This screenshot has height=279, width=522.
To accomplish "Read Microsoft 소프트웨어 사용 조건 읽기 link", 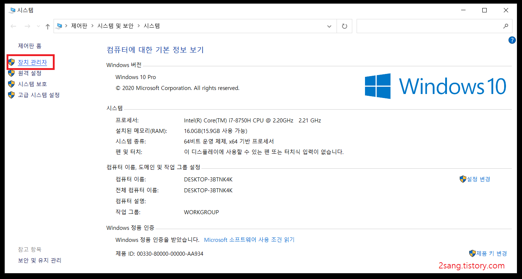I will pos(249,240).
